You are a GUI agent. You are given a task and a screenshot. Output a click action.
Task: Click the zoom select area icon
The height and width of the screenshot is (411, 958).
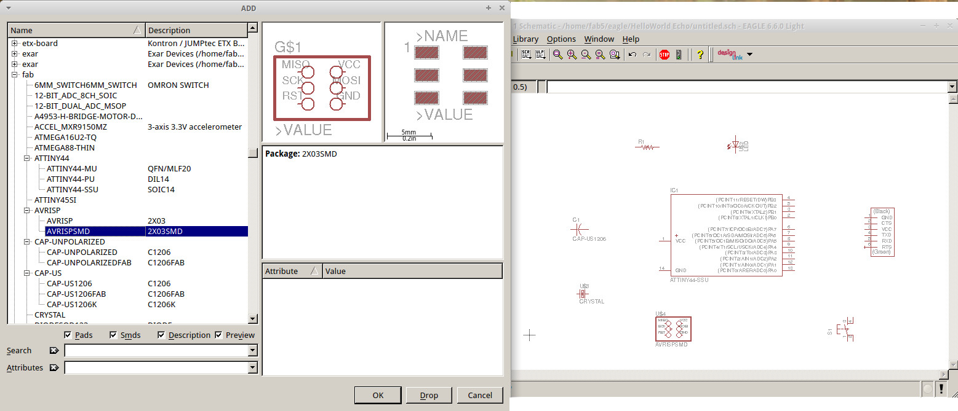(x=615, y=55)
